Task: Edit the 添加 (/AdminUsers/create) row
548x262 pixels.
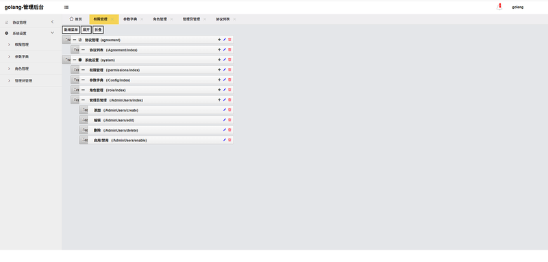Action: 225,110
